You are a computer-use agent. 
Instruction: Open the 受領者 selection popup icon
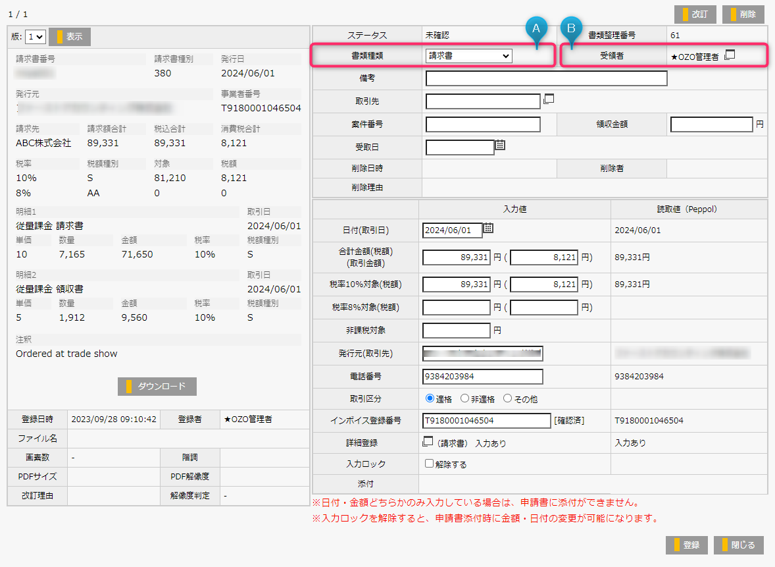pos(729,55)
